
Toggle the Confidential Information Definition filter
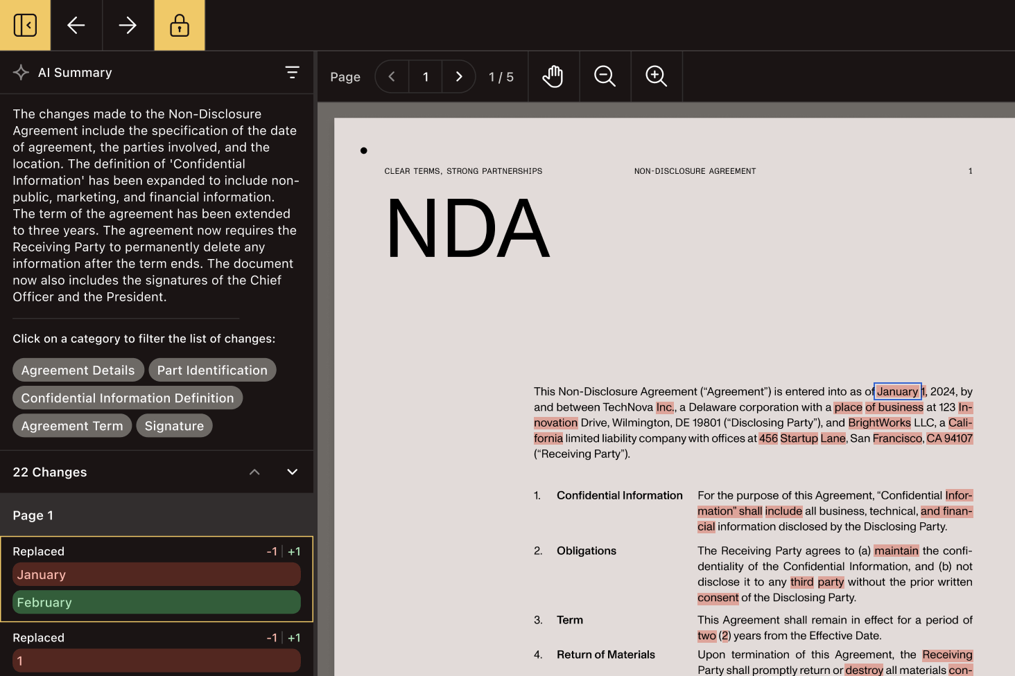128,398
